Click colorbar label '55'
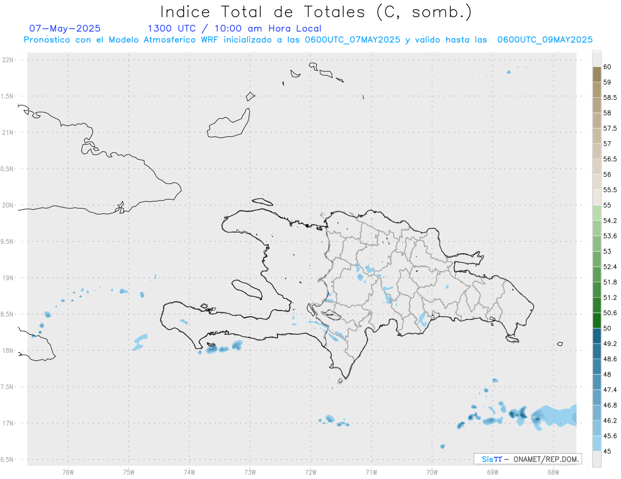 [x=608, y=205]
